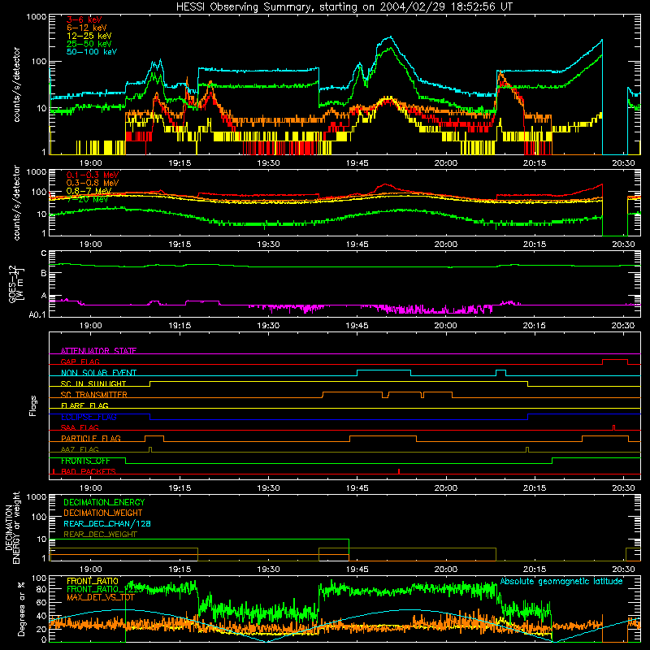Viewport: 650px width, 650px height.
Task: Select the NON_SOLAR_EVENT flag label
Action: pos(98,373)
